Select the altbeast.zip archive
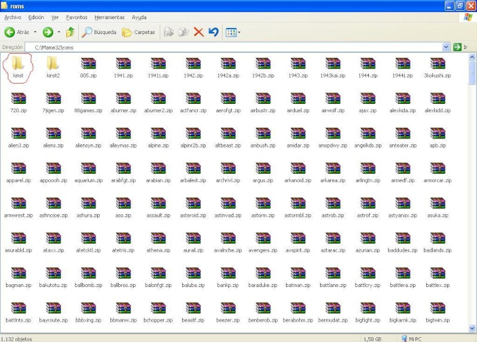 tap(228, 137)
